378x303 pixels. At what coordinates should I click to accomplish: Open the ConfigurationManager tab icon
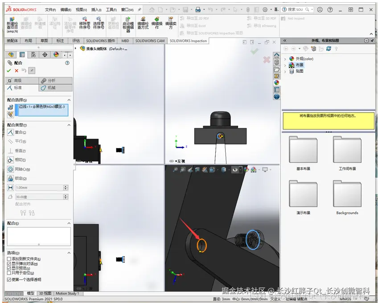point(33,55)
